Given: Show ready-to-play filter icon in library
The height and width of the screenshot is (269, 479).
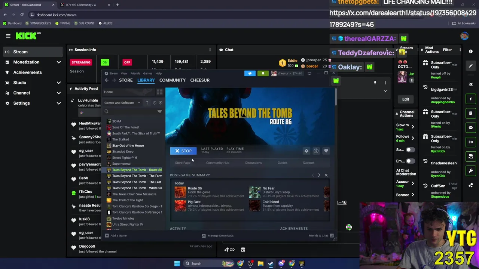Looking at the screenshot, I should point(161,103).
